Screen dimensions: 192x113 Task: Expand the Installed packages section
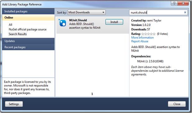(x=28, y=11)
